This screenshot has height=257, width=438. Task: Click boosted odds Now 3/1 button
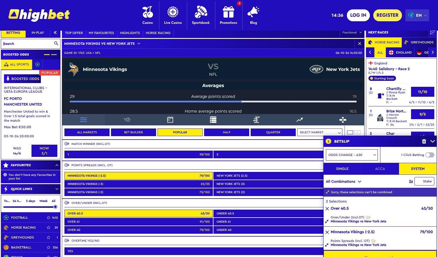(x=44, y=151)
